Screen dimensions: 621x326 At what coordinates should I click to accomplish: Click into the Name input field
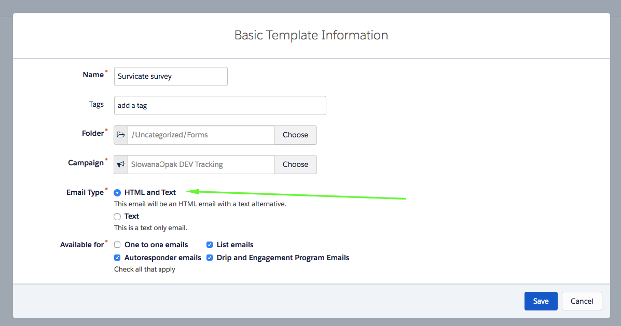[x=171, y=76]
